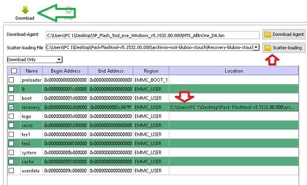Screen dimensions: 307x185
Task: Click begin address 0x0000000006000000 of tee1
Action: click(x=66, y=134)
